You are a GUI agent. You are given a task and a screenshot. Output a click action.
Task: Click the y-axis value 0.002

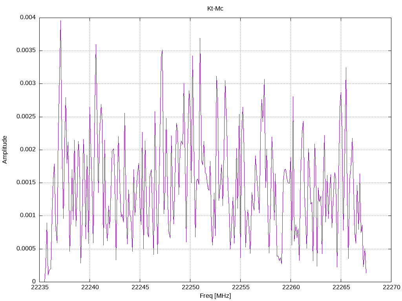pyautogui.click(x=28, y=149)
